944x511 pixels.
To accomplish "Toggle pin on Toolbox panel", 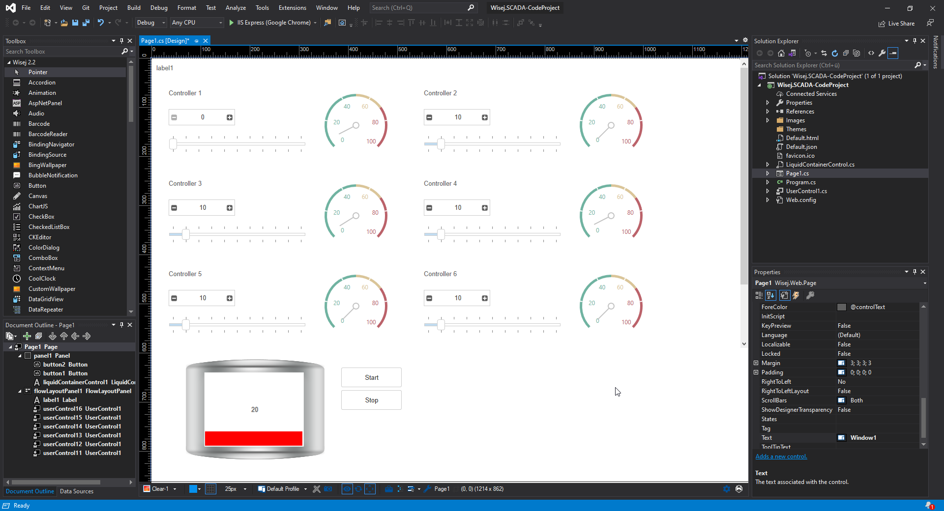I will pyautogui.click(x=121, y=41).
